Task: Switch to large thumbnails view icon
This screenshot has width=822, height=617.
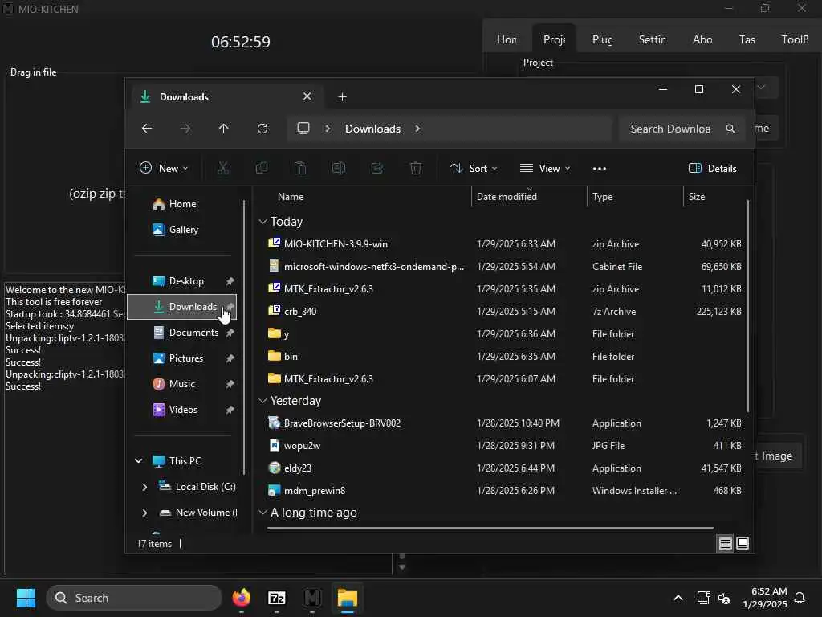Action: pos(743,544)
